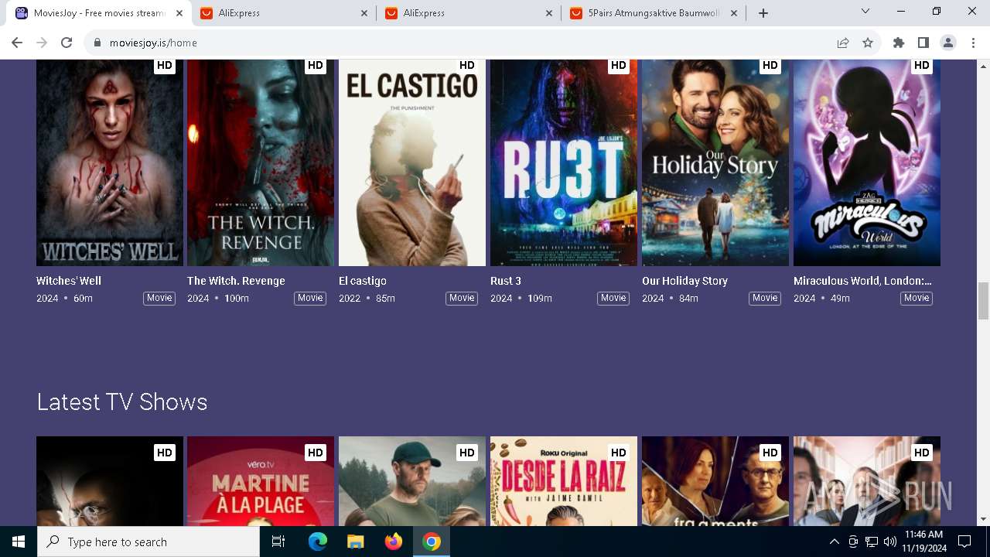This screenshot has width=990, height=557.
Task: Go back to previous page
Action: (17, 43)
